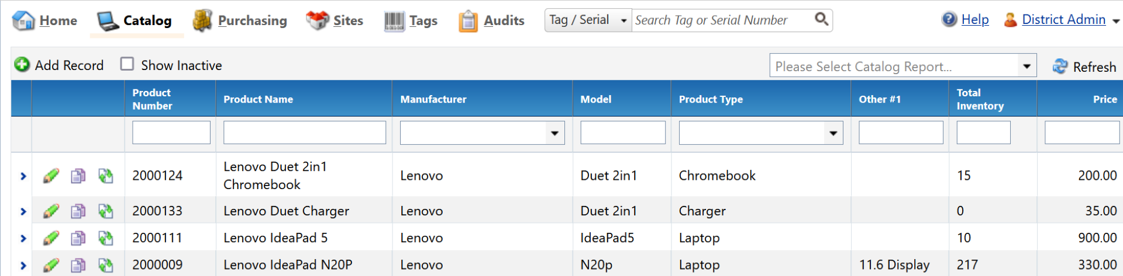The height and width of the screenshot is (276, 1123).
Task: Edit record 2000133 with pencil icon
Action: pos(51,211)
